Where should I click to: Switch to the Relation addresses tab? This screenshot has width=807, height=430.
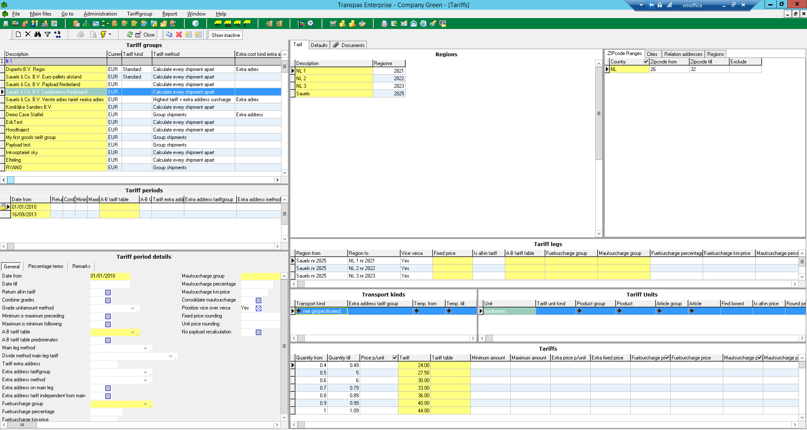pyautogui.click(x=683, y=54)
